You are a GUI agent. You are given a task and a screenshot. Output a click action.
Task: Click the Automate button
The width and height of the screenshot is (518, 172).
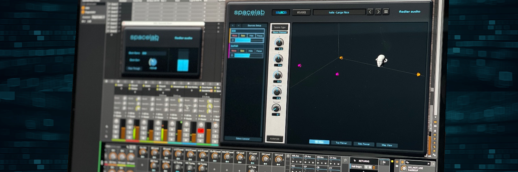(275, 139)
